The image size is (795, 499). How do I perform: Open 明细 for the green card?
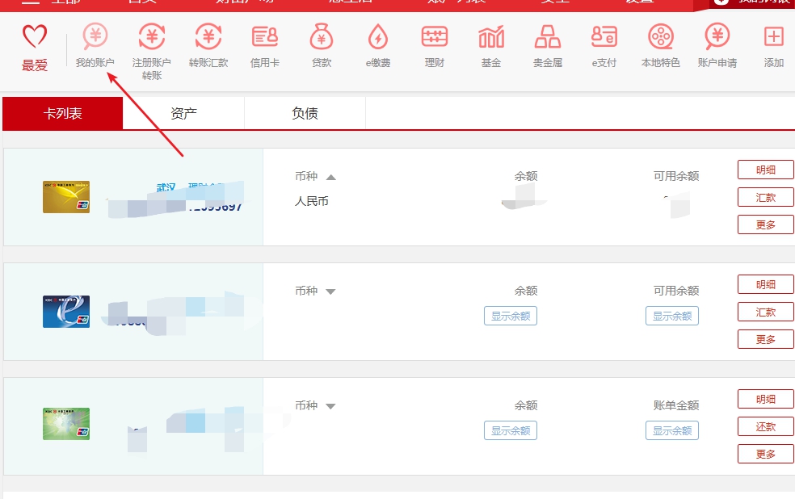(766, 399)
